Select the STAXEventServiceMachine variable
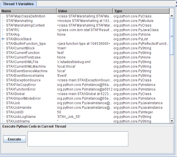This screenshot has height=157, width=177. (27, 71)
